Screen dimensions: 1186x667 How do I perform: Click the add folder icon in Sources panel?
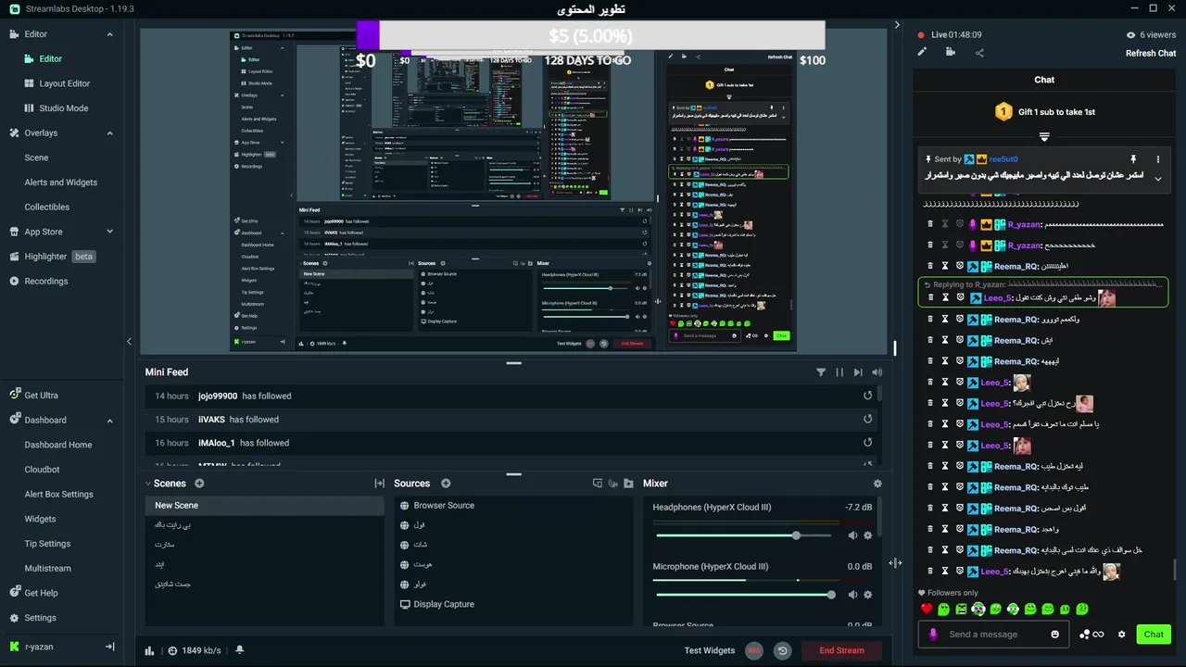coord(628,484)
